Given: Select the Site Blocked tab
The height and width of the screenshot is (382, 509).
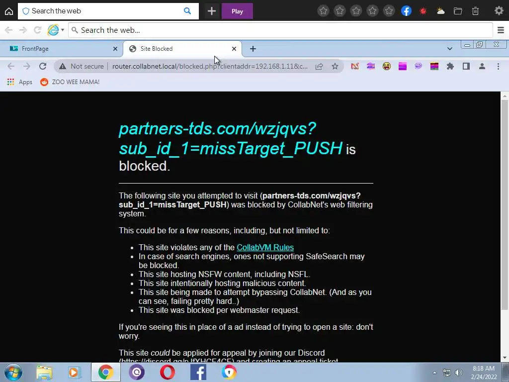Looking at the screenshot, I should click(x=182, y=49).
